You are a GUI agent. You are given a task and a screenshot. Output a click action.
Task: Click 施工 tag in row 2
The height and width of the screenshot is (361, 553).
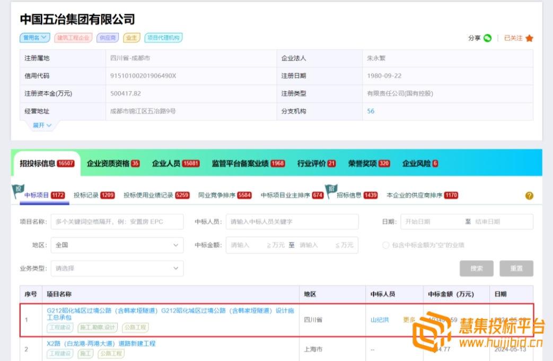click(85, 354)
